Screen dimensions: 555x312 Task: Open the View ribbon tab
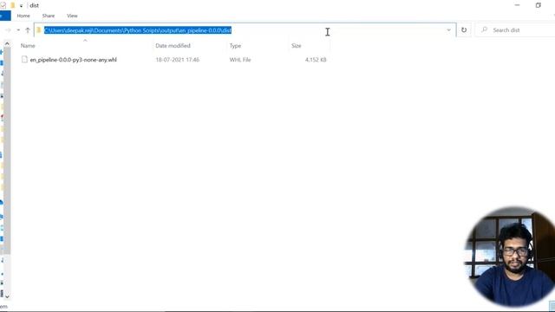point(72,16)
